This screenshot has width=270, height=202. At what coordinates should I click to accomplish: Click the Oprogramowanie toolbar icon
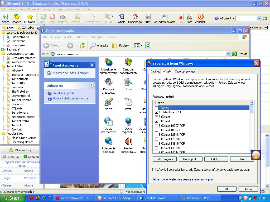click(x=165, y=18)
